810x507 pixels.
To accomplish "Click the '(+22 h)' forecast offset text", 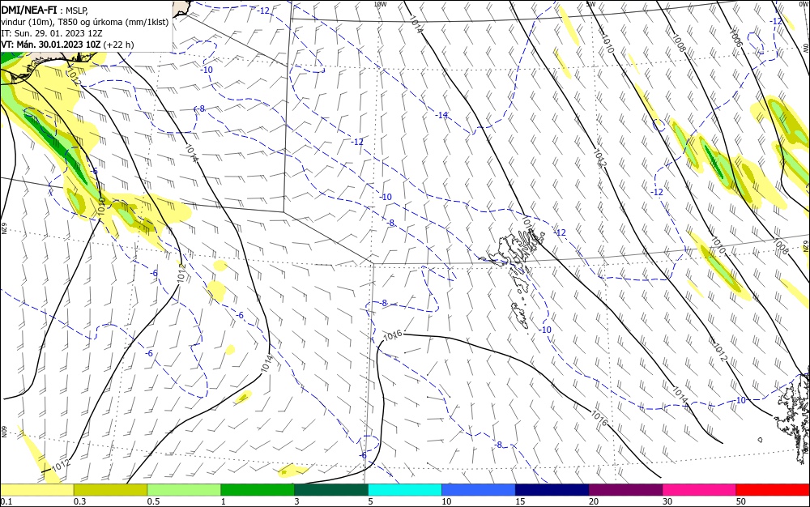I will click(x=118, y=45).
